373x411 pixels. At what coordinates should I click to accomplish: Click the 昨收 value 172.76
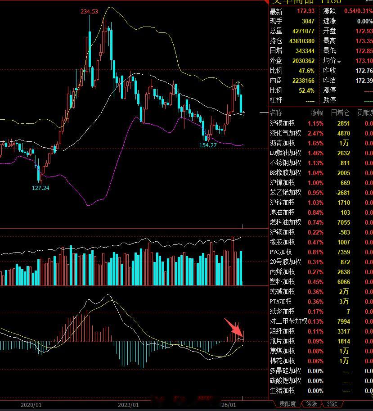(364, 71)
